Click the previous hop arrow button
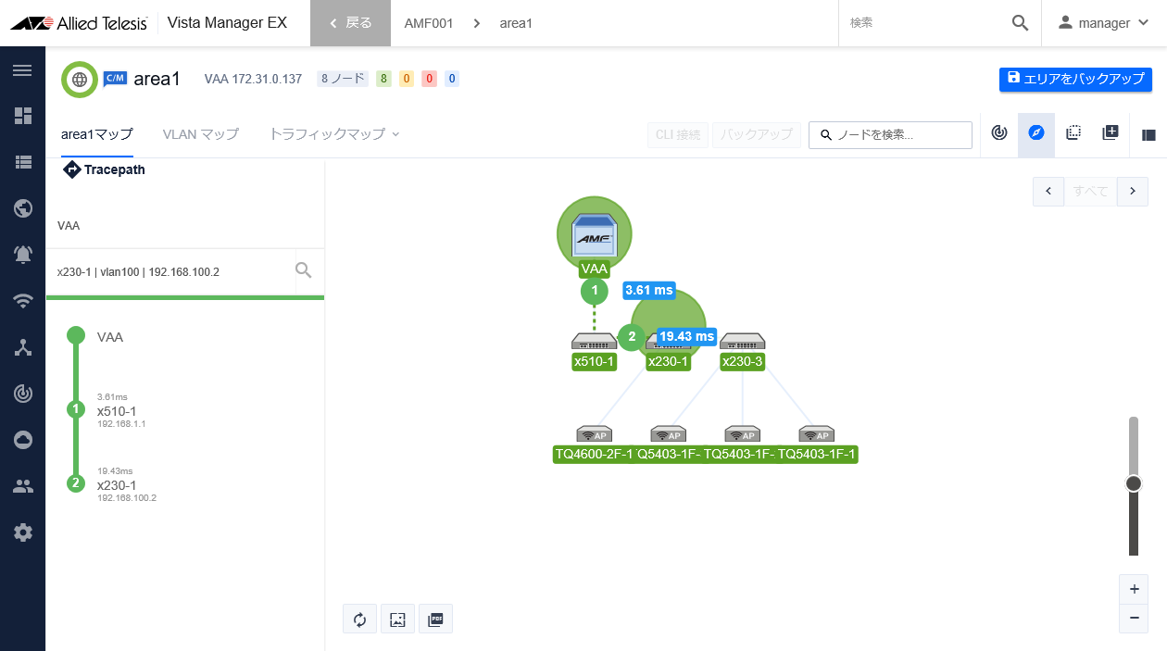Screen dimensions: 1167x651 pos(1048,191)
